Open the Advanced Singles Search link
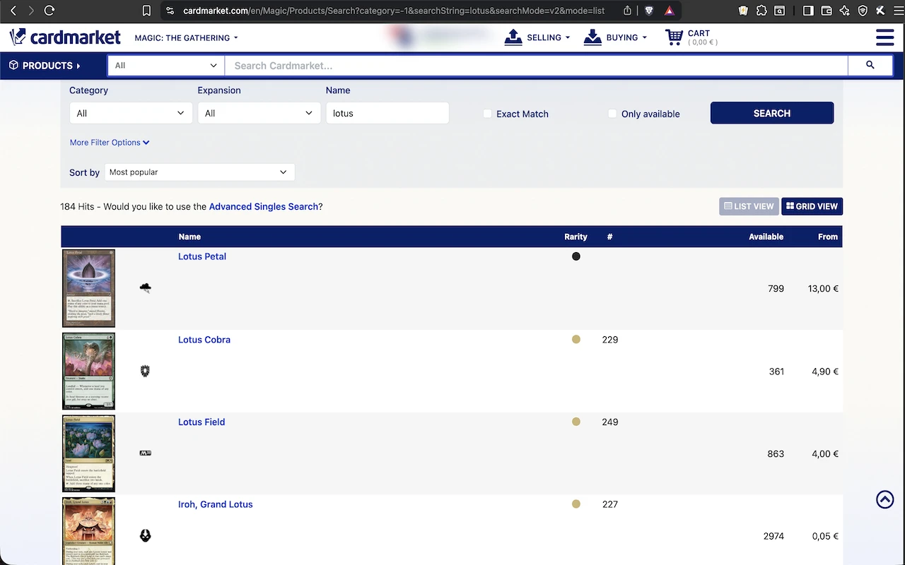 coord(264,206)
